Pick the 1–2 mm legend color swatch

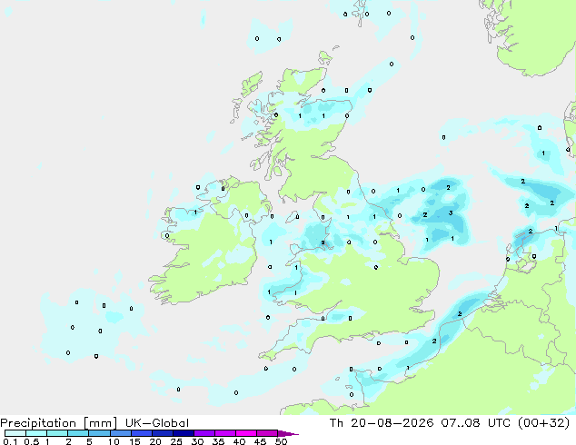click(x=57, y=433)
